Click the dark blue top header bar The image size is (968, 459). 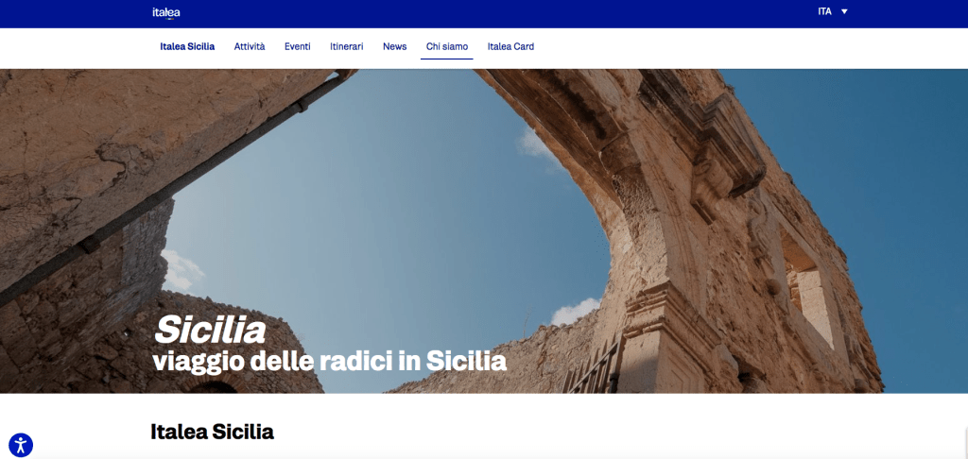pos(484,13)
